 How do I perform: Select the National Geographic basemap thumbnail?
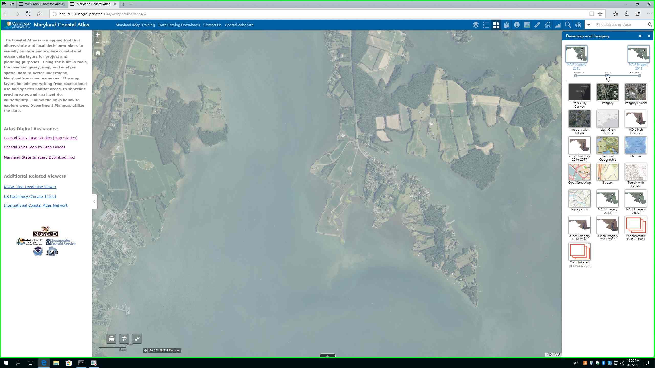pyautogui.click(x=607, y=145)
